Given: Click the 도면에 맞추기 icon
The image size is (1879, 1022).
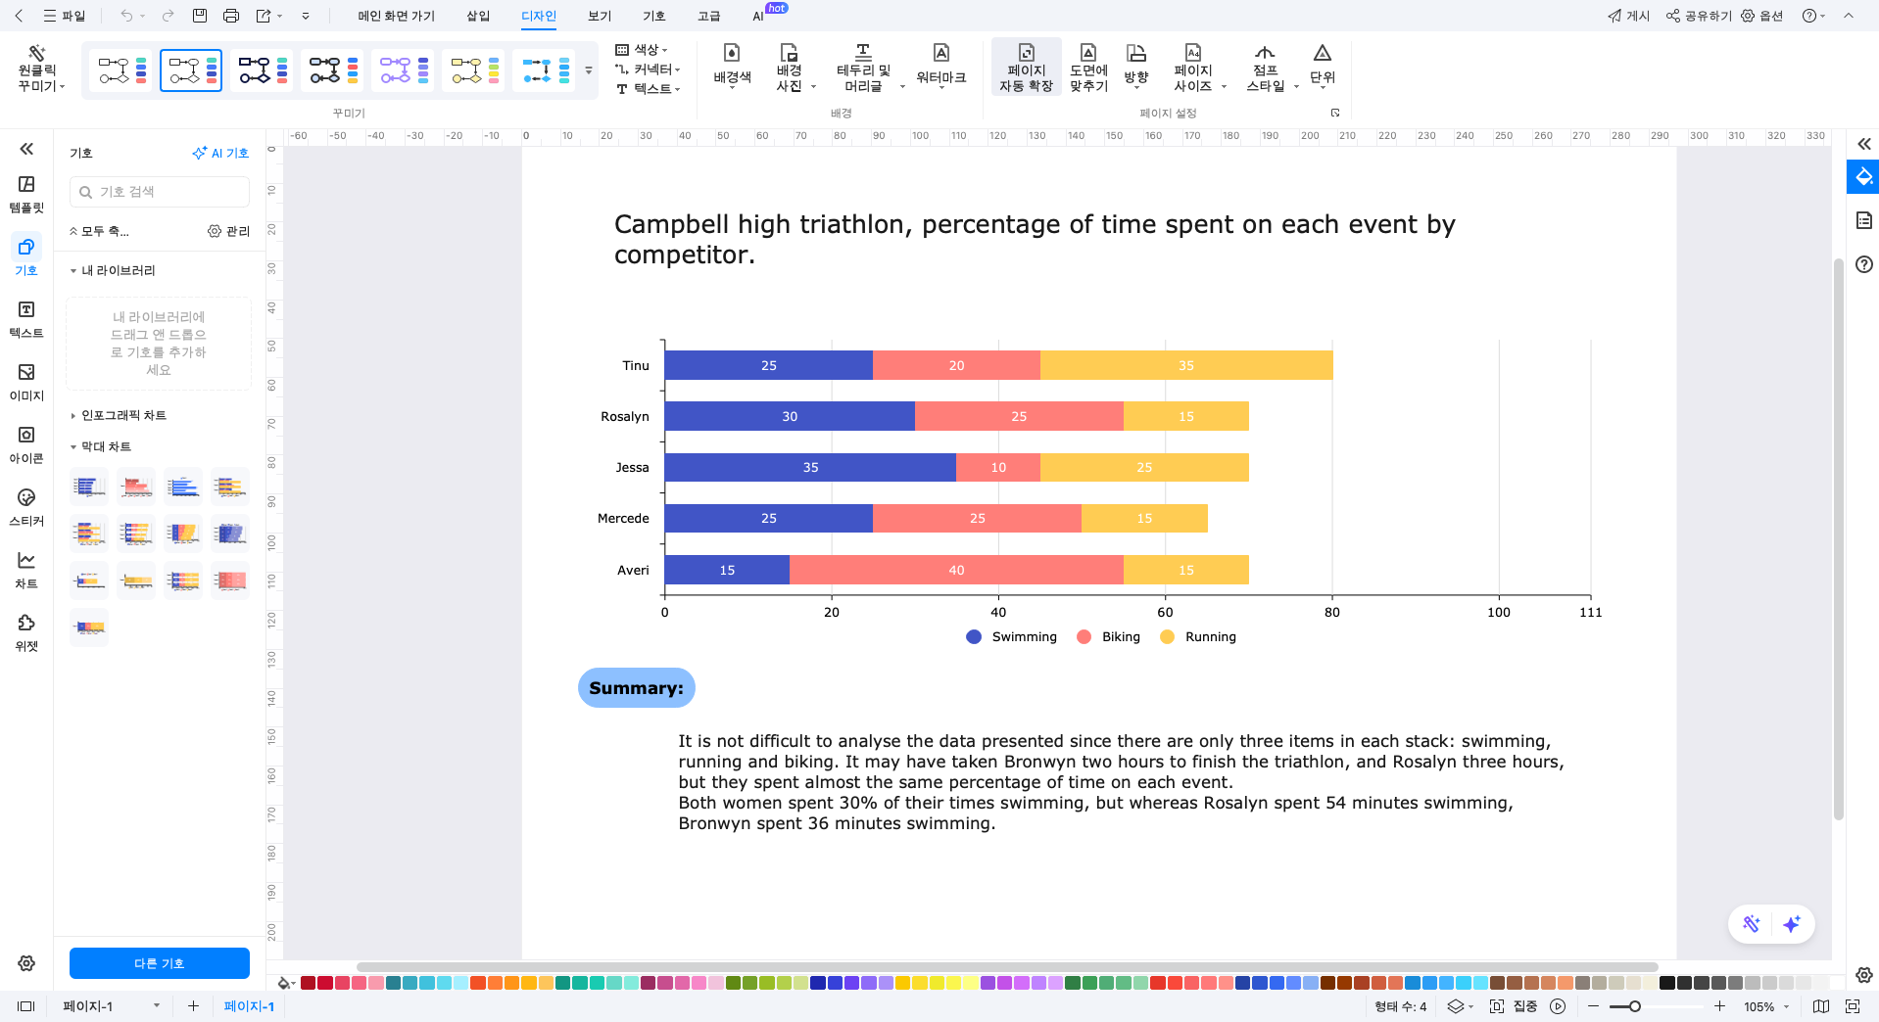Looking at the screenshot, I should point(1086,66).
